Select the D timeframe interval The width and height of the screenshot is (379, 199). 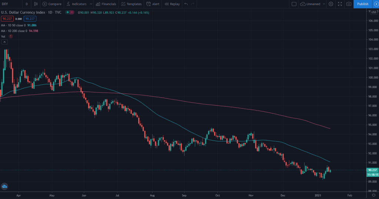(26, 4)
